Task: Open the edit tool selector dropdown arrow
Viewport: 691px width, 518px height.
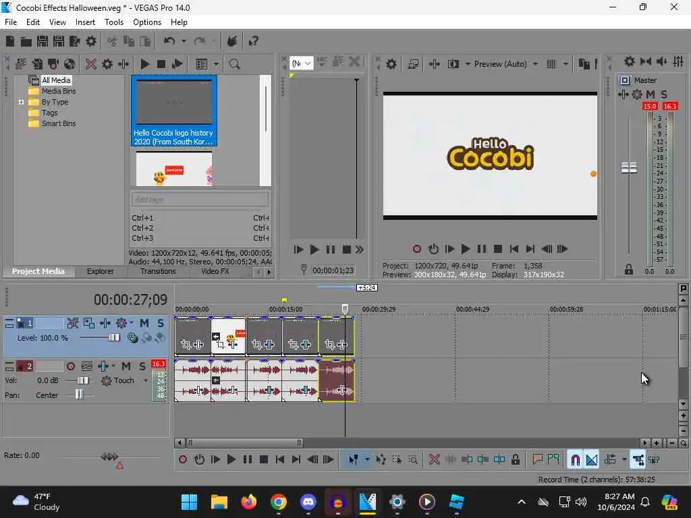Action: pyautogui.click(x=367, y=460)
